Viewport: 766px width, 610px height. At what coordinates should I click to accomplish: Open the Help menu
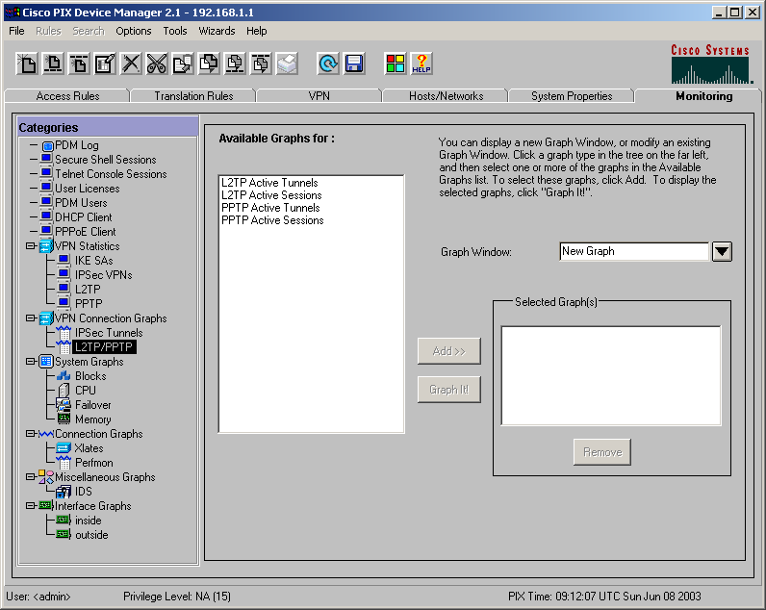point(257,31)
